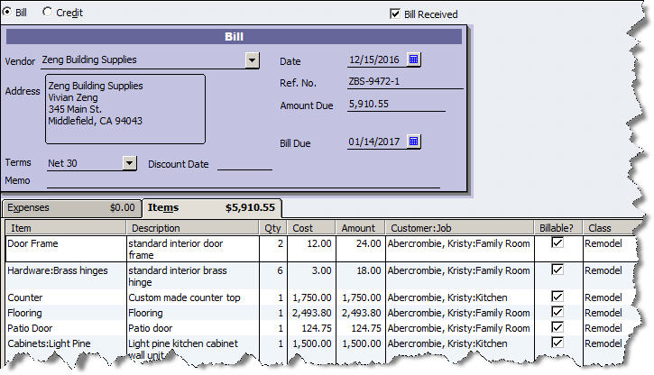Uncheck Billable for the Door Frame row

pos(557,243)
